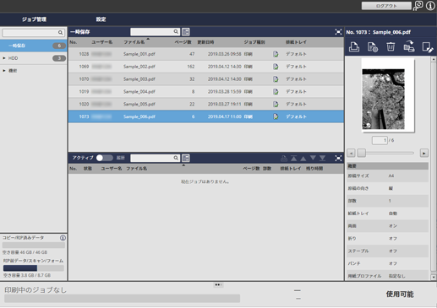
Task: Sort by the 状態 column in active list
Action: coord(87,169)
